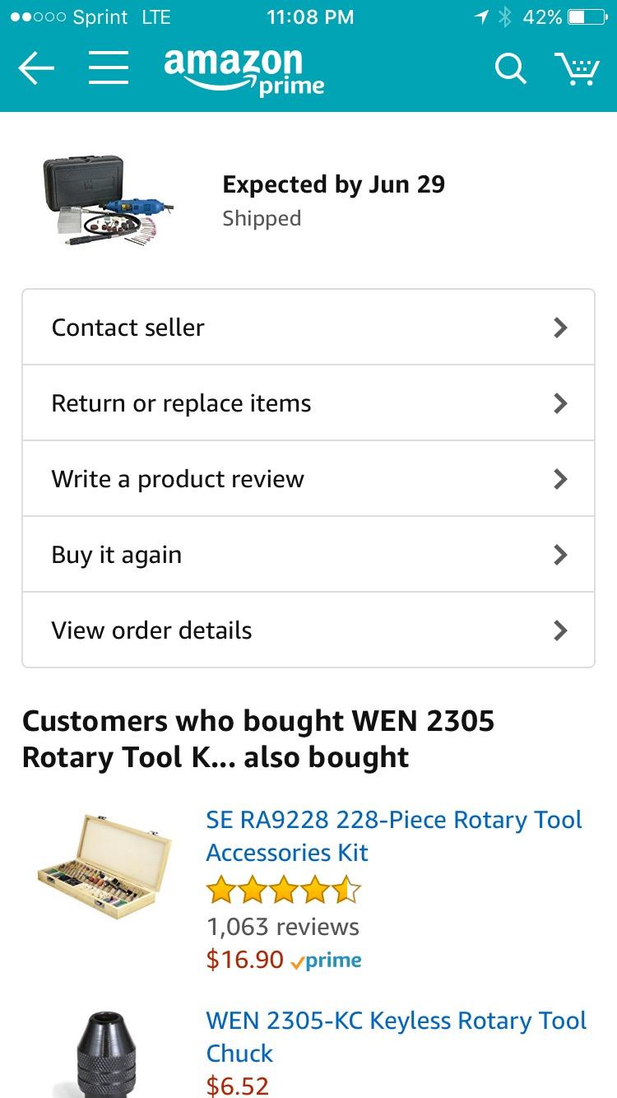Tap the Bluetooth status icon

[x=505, y=17]
